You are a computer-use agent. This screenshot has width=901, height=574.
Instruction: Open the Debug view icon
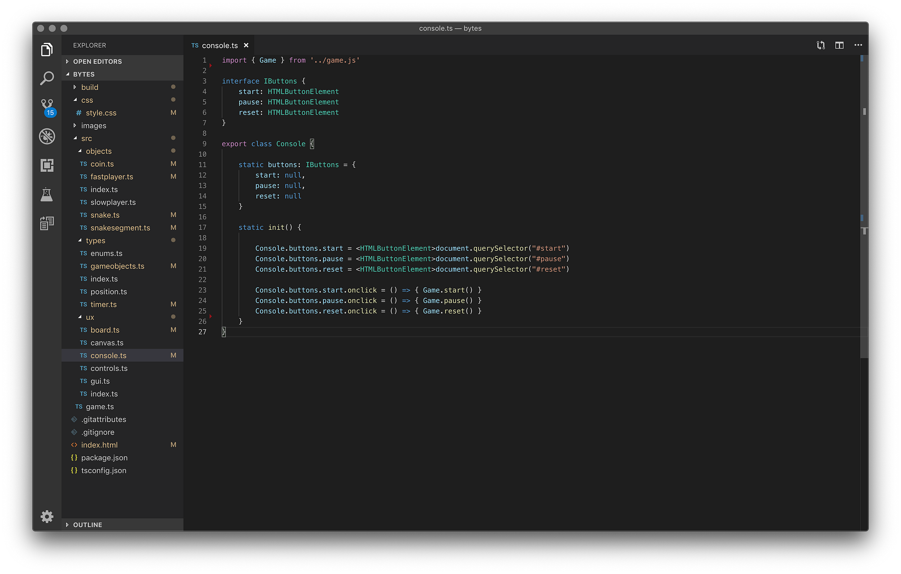click(x=47, y=137)
